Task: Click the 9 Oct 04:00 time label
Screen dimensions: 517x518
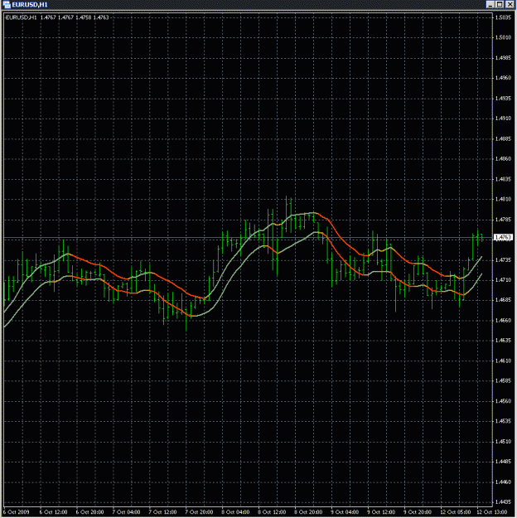Action: [345, 512]
